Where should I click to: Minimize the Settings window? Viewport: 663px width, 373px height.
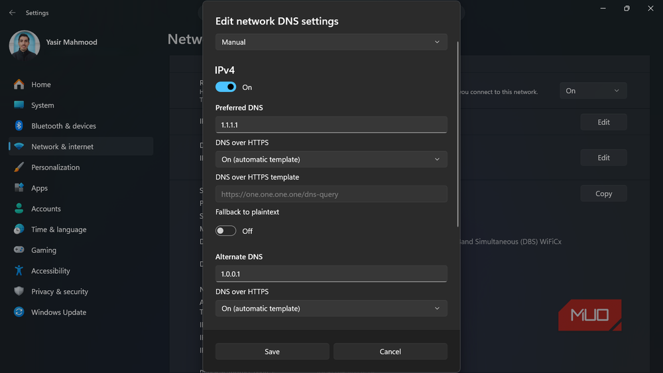click(603, 9)
